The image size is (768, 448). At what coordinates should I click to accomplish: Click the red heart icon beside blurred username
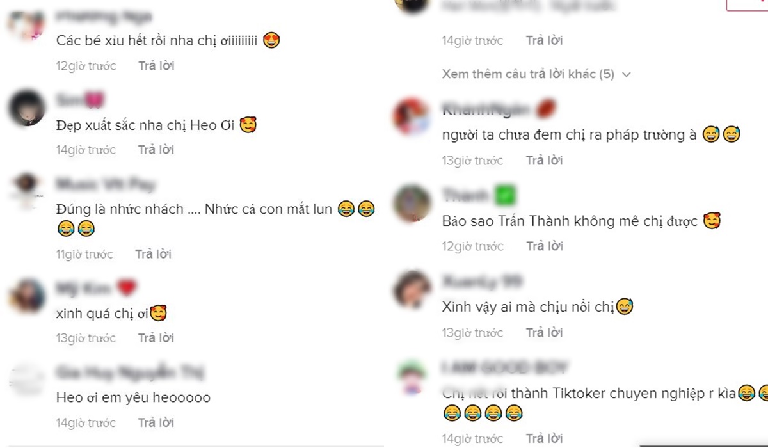(x=127, y=289)
